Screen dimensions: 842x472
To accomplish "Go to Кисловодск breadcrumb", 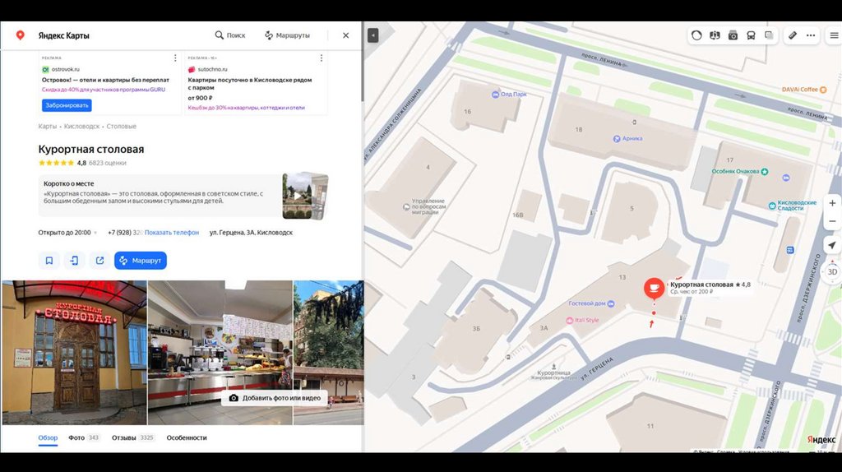I will pyautogui.click(x=81, y=126).
